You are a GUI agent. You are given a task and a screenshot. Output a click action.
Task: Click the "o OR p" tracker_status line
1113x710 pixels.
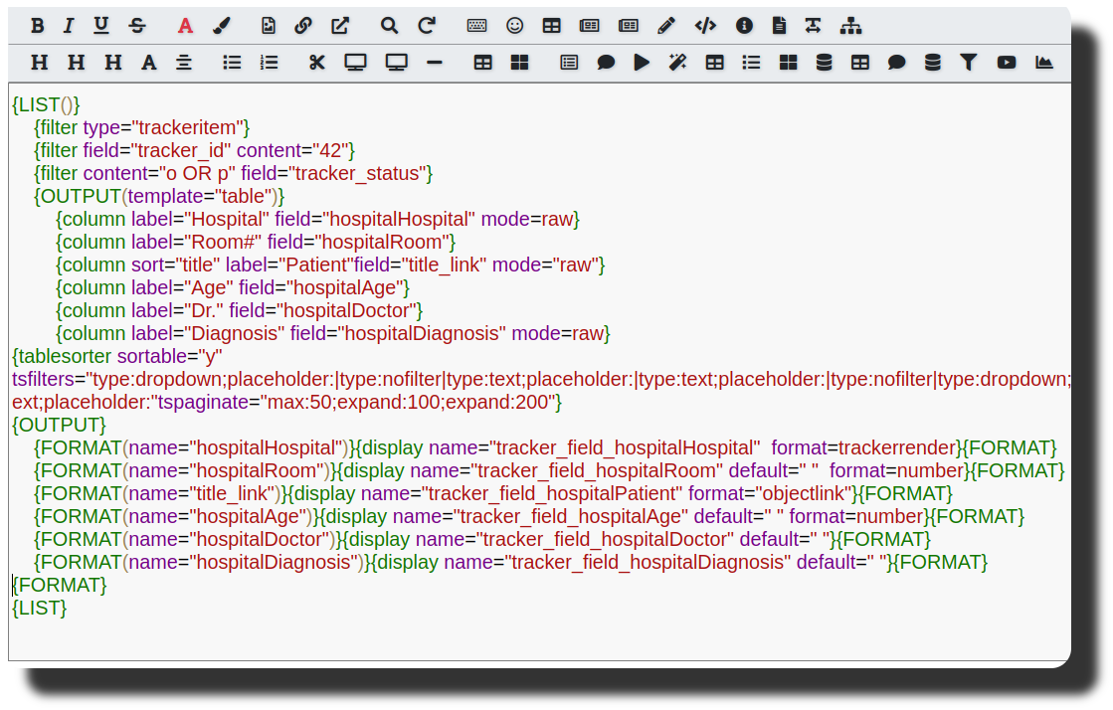click(233, 173)
